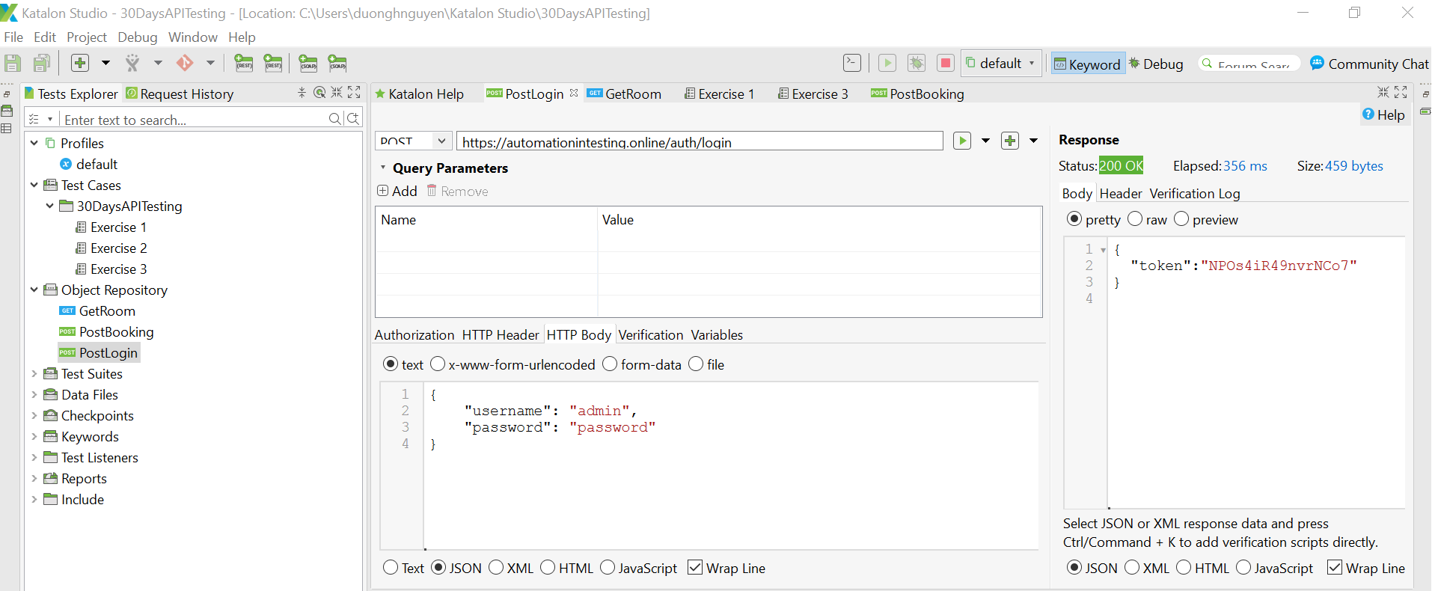Click the Run play icon in main toolbar
Screen dimensions: 1435x591
pos(887,63)
